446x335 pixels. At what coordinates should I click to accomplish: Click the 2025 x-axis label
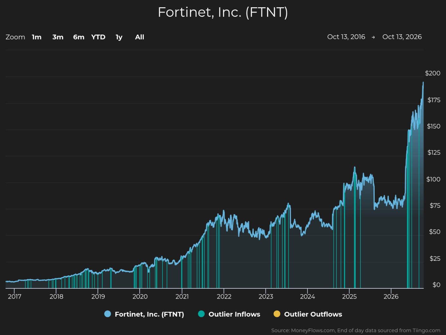(x=349, y=297)
